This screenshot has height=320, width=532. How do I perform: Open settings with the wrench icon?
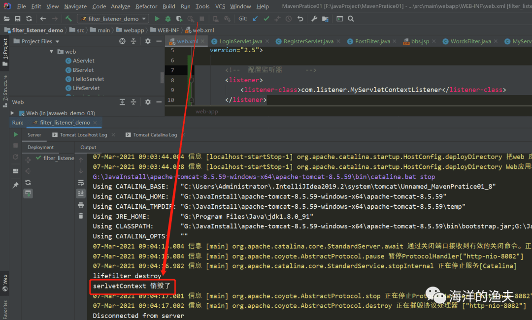coord(314,19)
